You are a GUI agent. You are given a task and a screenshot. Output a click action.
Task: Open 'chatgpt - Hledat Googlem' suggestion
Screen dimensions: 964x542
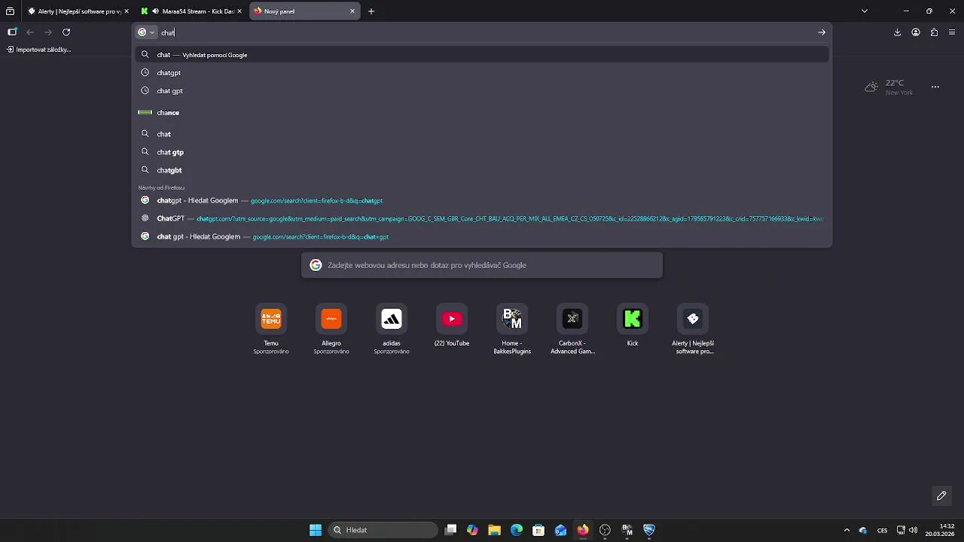pyautogui.click(x=482, y=200)
